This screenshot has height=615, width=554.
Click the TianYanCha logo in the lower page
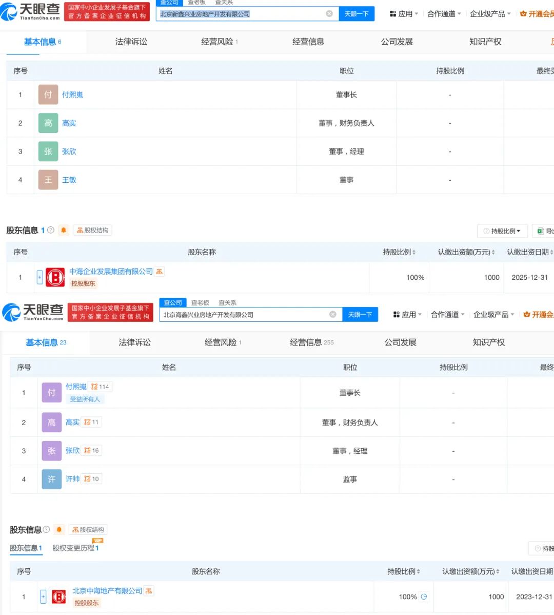coord(32,312)
